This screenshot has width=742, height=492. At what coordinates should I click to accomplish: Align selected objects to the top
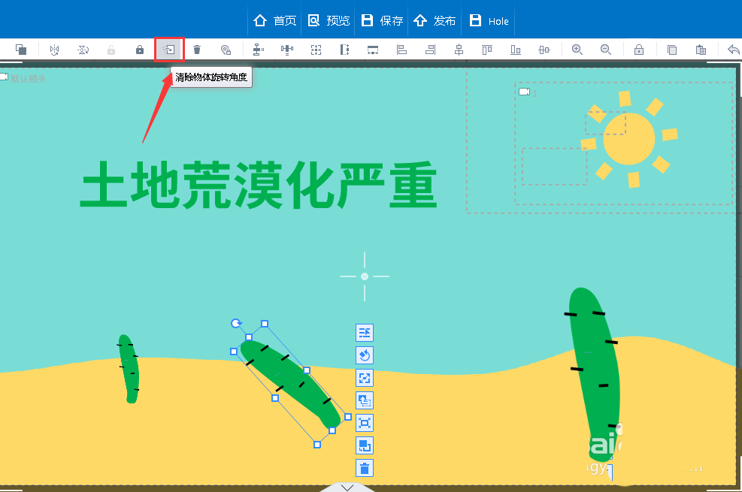click(x=487, y=50)
